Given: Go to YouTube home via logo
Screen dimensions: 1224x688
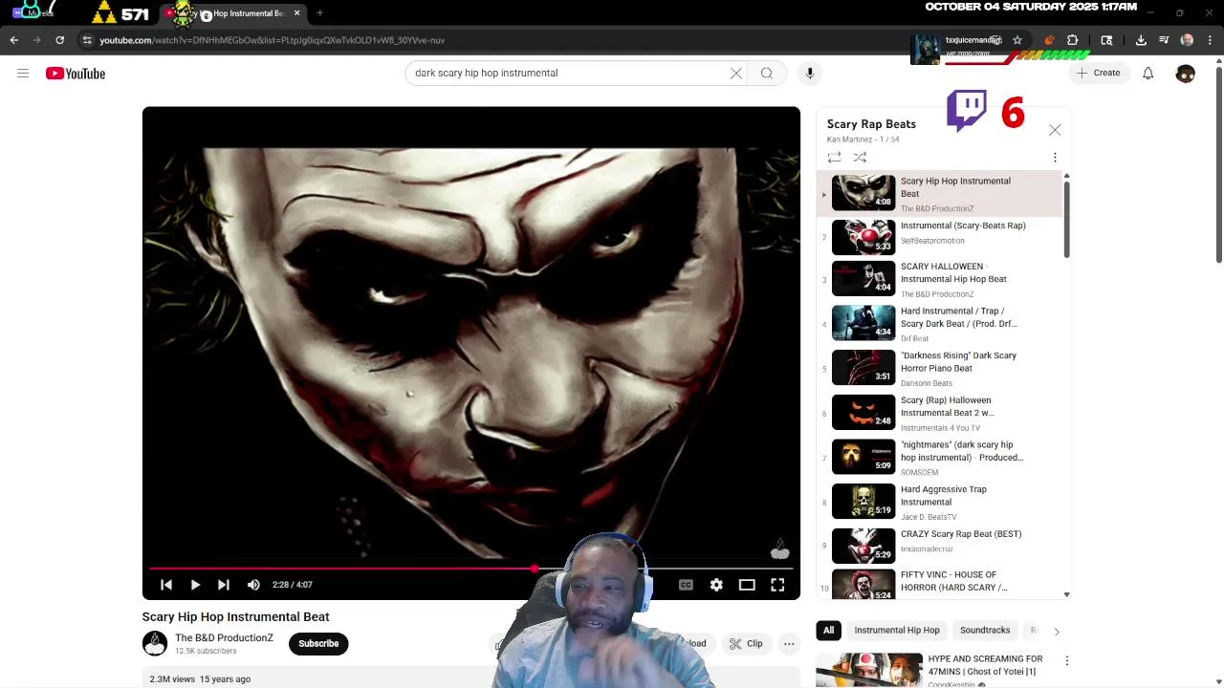Looking at the screenshot, I should pos(76,74).
